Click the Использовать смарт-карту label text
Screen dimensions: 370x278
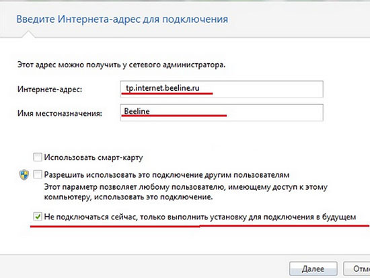click(x=94, y=158)
